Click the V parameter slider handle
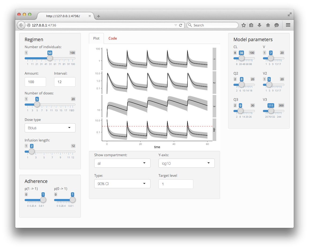Image resolution: width=309 pixels, height=249 pixels. (271, 58)
